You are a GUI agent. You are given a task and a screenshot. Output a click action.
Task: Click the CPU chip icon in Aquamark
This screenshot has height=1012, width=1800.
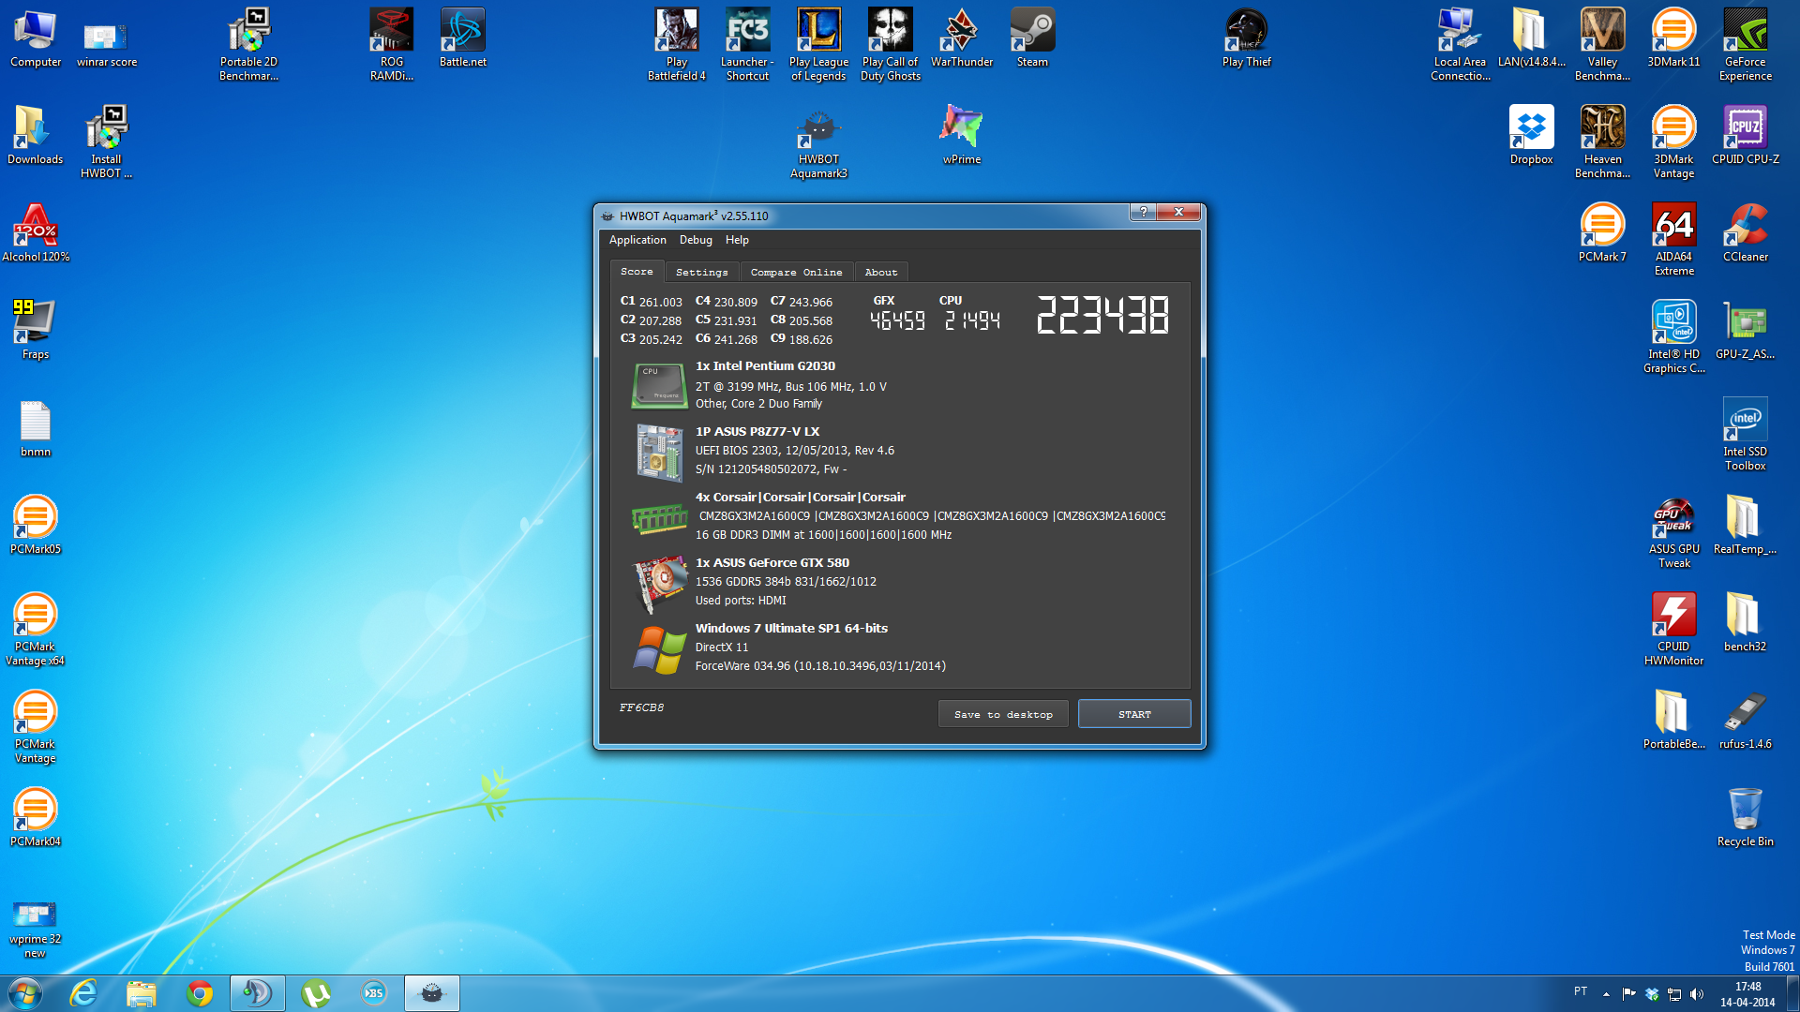659,386
